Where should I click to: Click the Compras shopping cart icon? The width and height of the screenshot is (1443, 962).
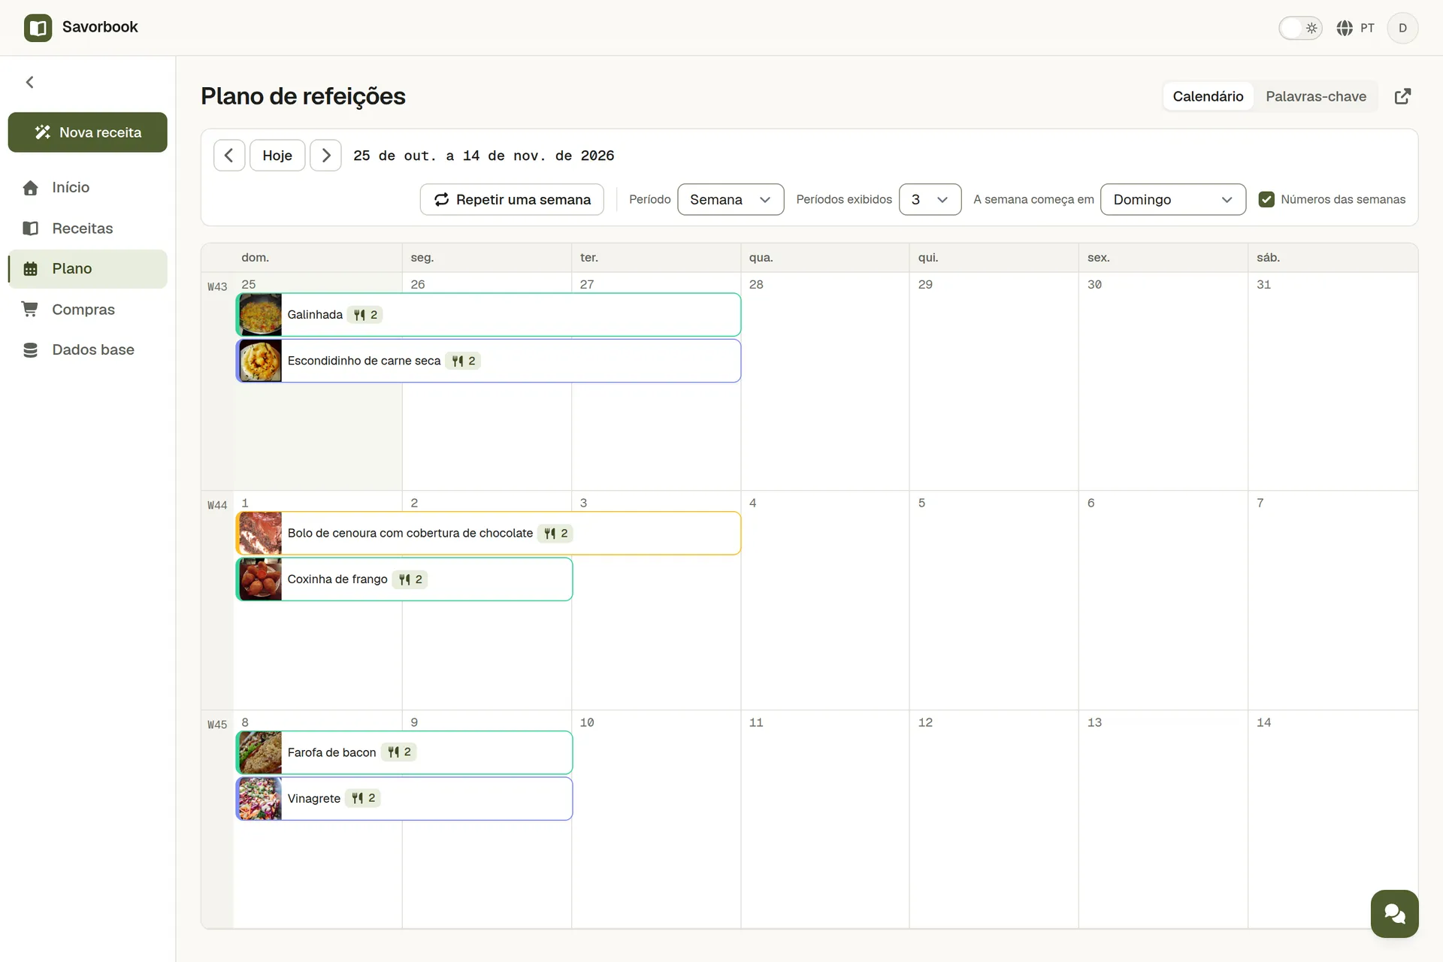point(31,310)
